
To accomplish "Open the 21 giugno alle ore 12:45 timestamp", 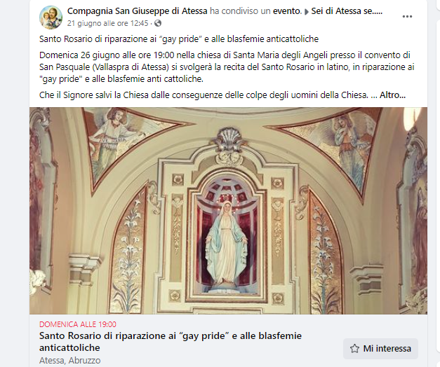I will click(107, 23).
